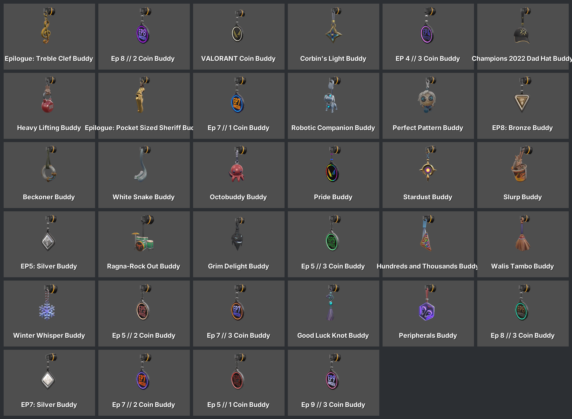572x419 pixels.
Task: Click the Ep 9 // 3 Coin Buddy label
Action: point(333,405)
